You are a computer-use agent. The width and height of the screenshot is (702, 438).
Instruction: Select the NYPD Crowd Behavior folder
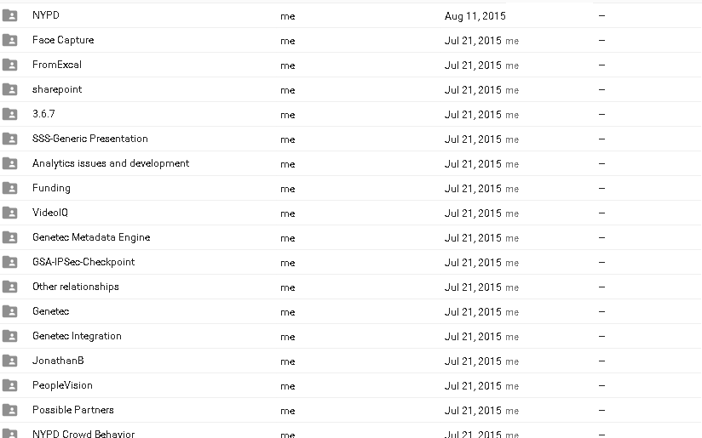point(83,434)
